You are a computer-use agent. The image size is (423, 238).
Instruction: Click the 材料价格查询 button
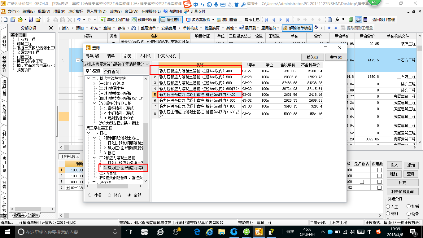(402, 192)
